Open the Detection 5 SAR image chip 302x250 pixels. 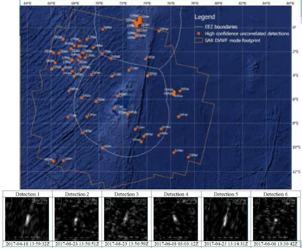[226, 218]
